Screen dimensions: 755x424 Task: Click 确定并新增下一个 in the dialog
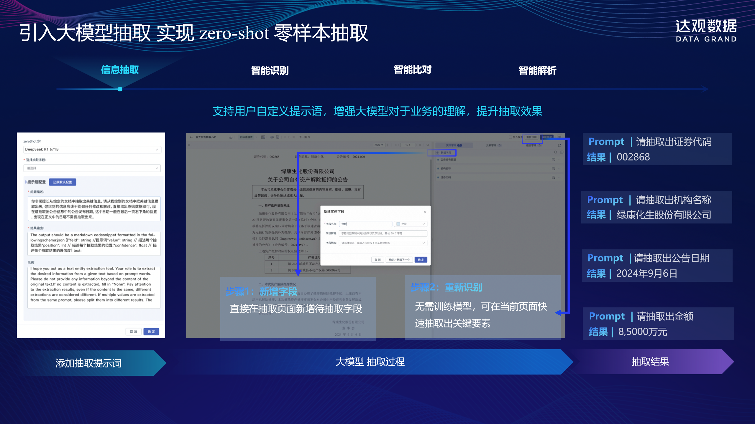coord(399,260)
